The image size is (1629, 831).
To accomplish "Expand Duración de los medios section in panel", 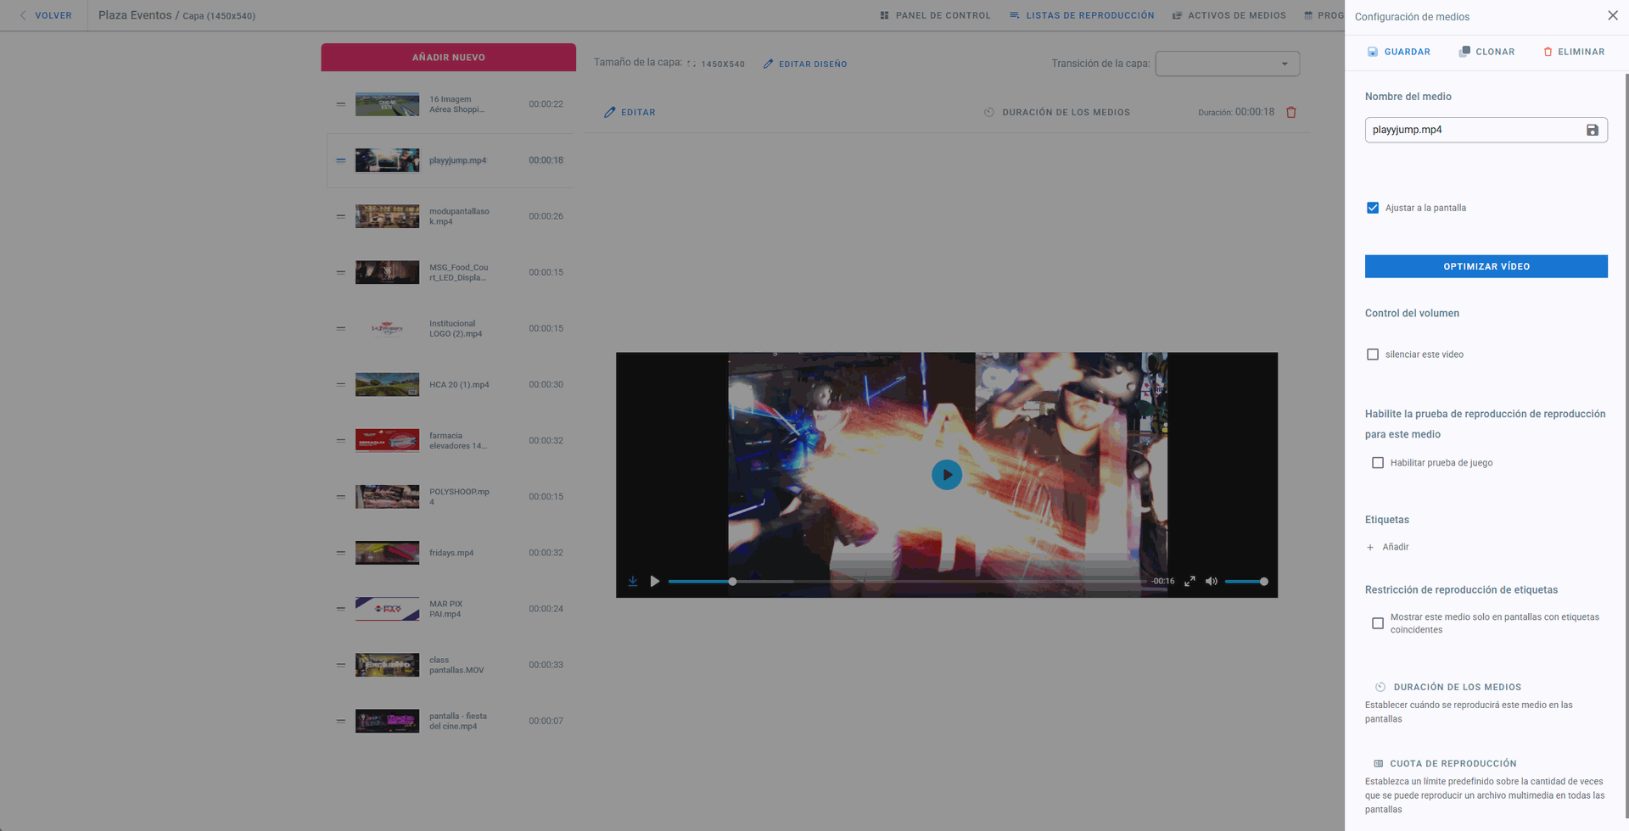I will pos(1457,687).
